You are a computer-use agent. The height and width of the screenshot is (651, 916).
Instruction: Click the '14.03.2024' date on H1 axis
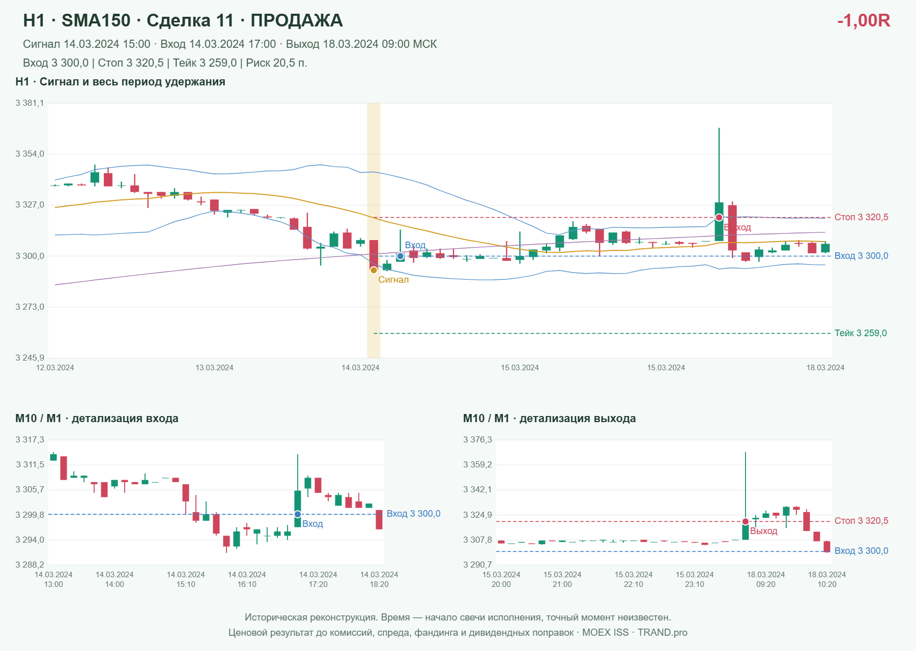tap(360, 368)
